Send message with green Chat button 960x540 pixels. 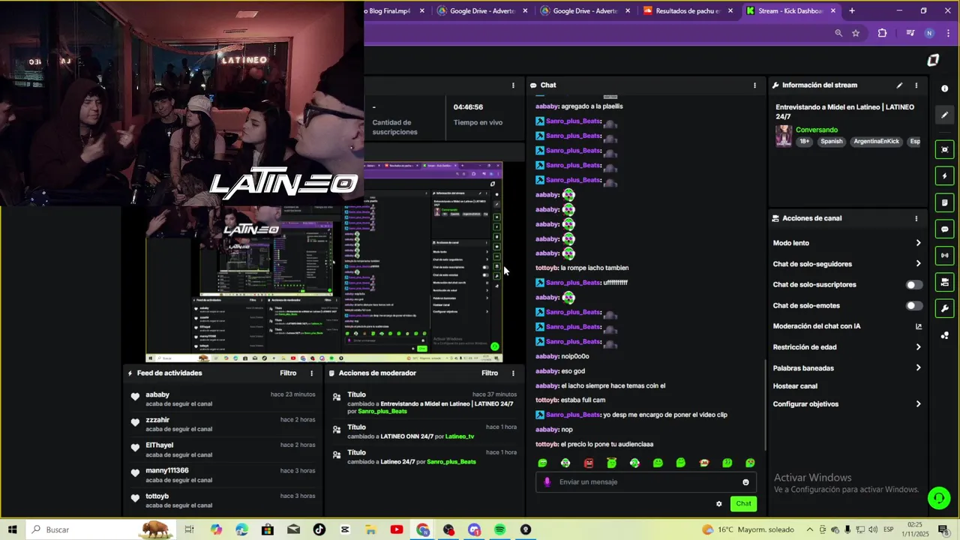(743, 504)
